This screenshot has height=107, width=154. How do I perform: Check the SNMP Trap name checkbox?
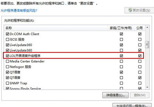click(7, 83)
